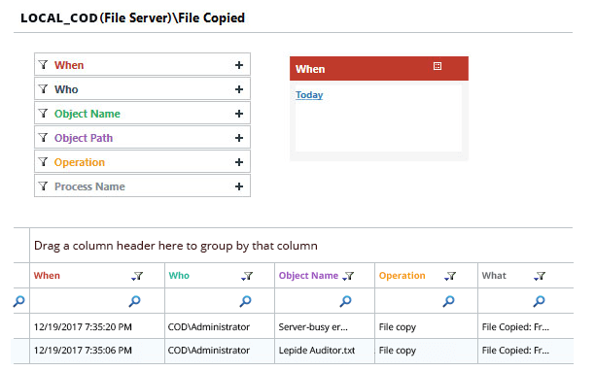Expand the Process Name filter plus button
This screenshot has width=595, height=371.
239,186
